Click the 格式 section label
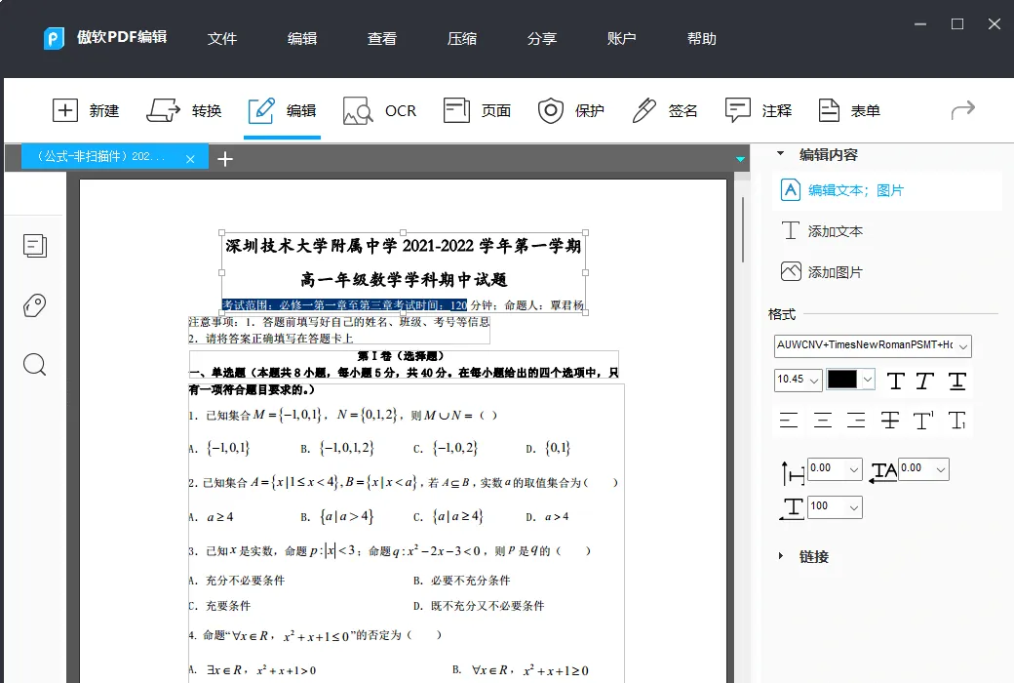Screen dimensions: 1014x683 pos(781,314)
